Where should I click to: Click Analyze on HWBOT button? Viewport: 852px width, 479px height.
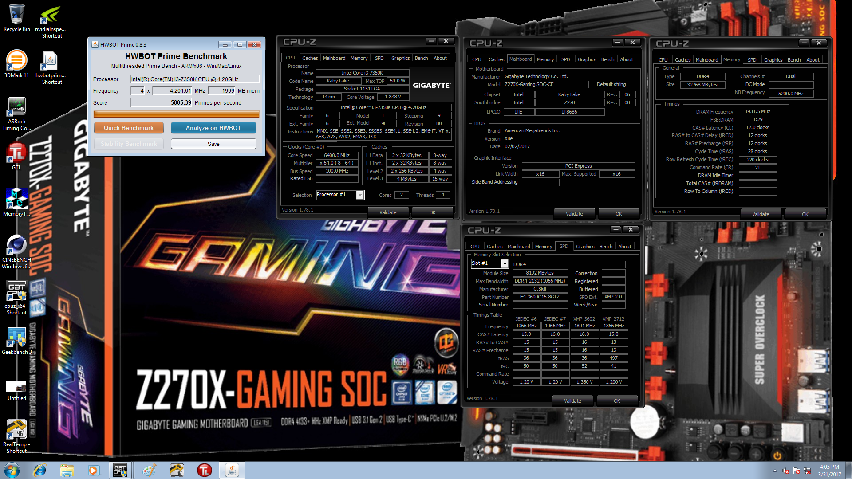(x=213, y=128)
